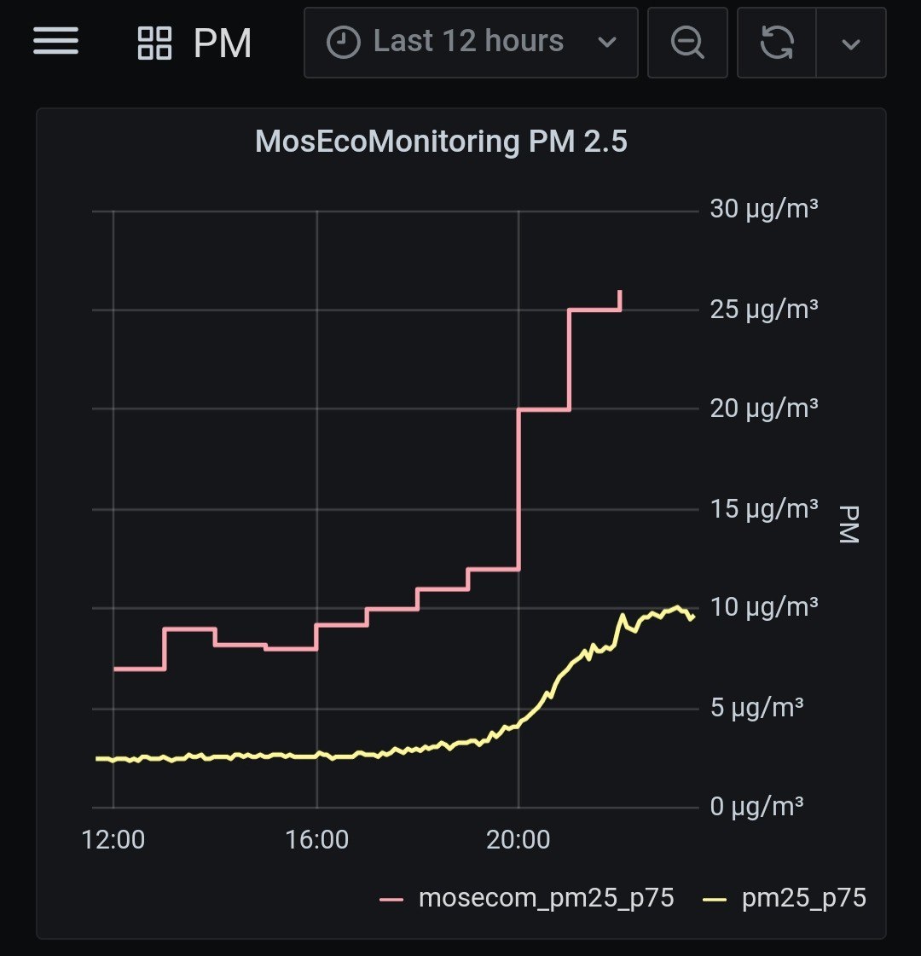Click the clock icon in time picker

click(x=343, y=43)
